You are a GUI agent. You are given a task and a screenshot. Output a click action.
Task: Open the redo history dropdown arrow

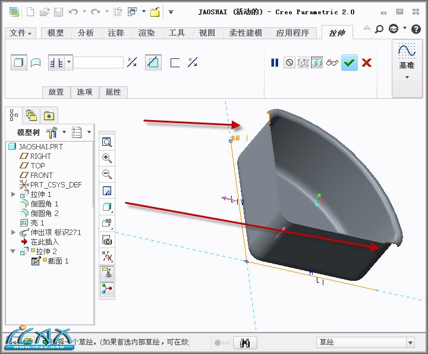click(107, 11)
